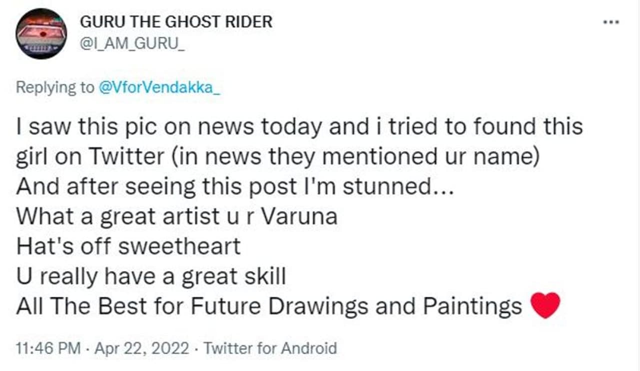
Task: Click the line "Hat's off sweetheart"
Action: pyautogui.click(x=128, y=246)
